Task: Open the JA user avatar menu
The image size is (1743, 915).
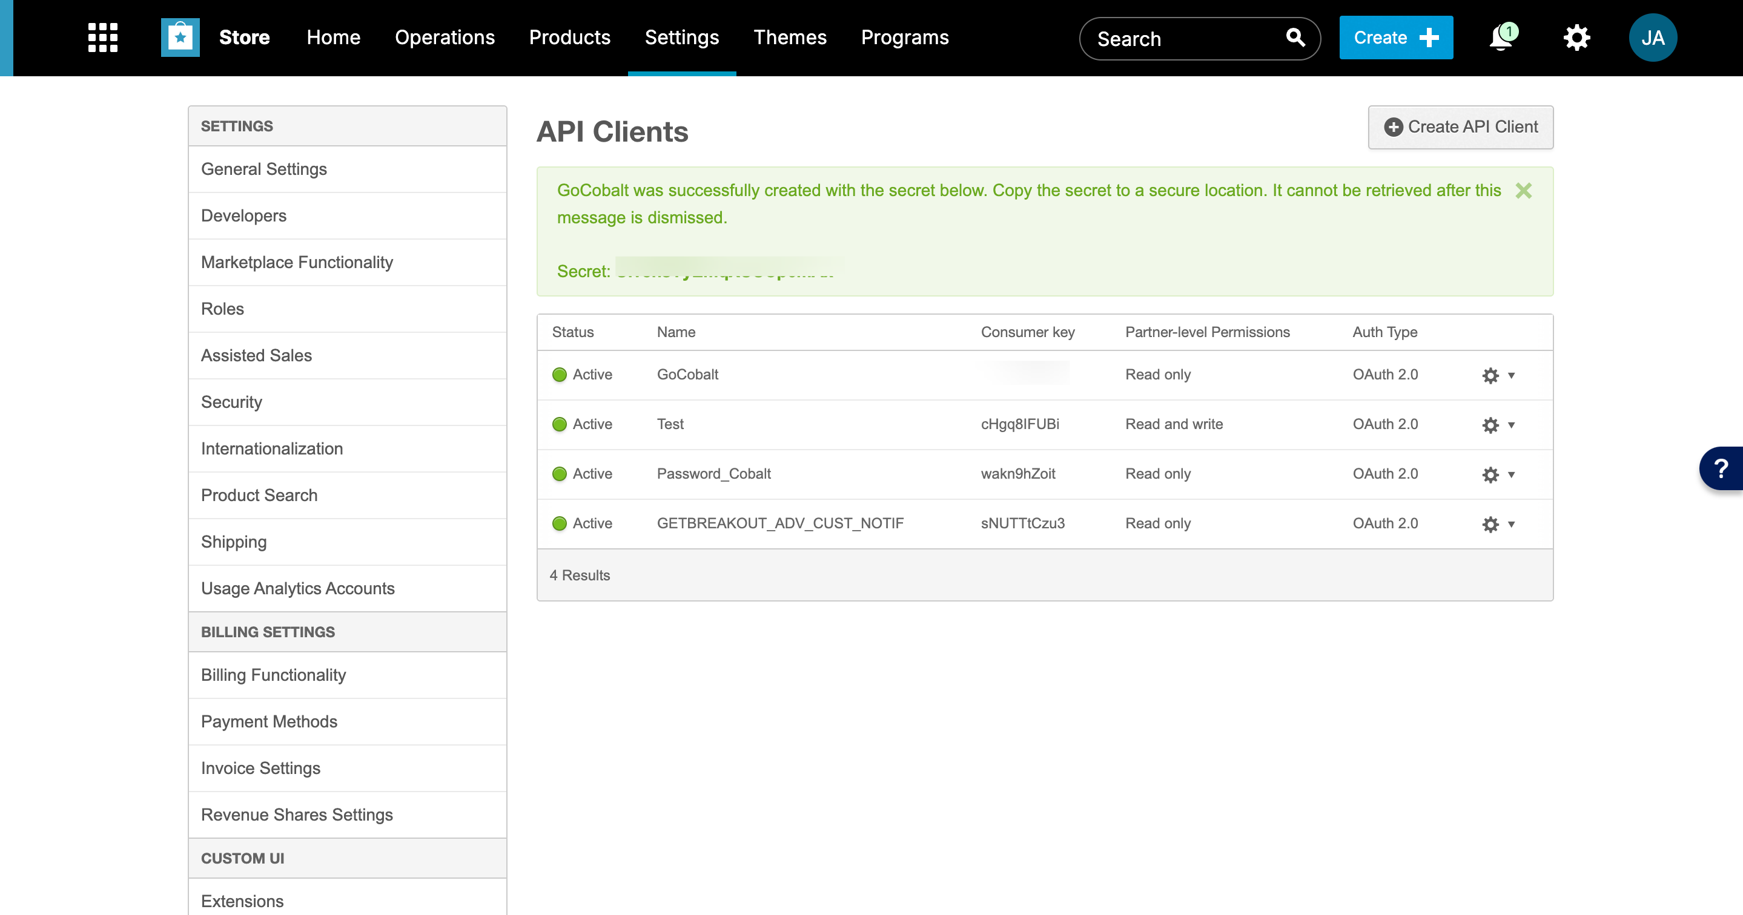Action: 1652,37
